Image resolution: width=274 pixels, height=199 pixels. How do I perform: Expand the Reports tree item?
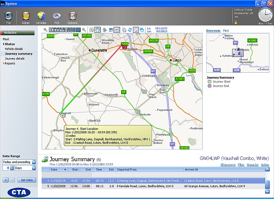[10, 63]
